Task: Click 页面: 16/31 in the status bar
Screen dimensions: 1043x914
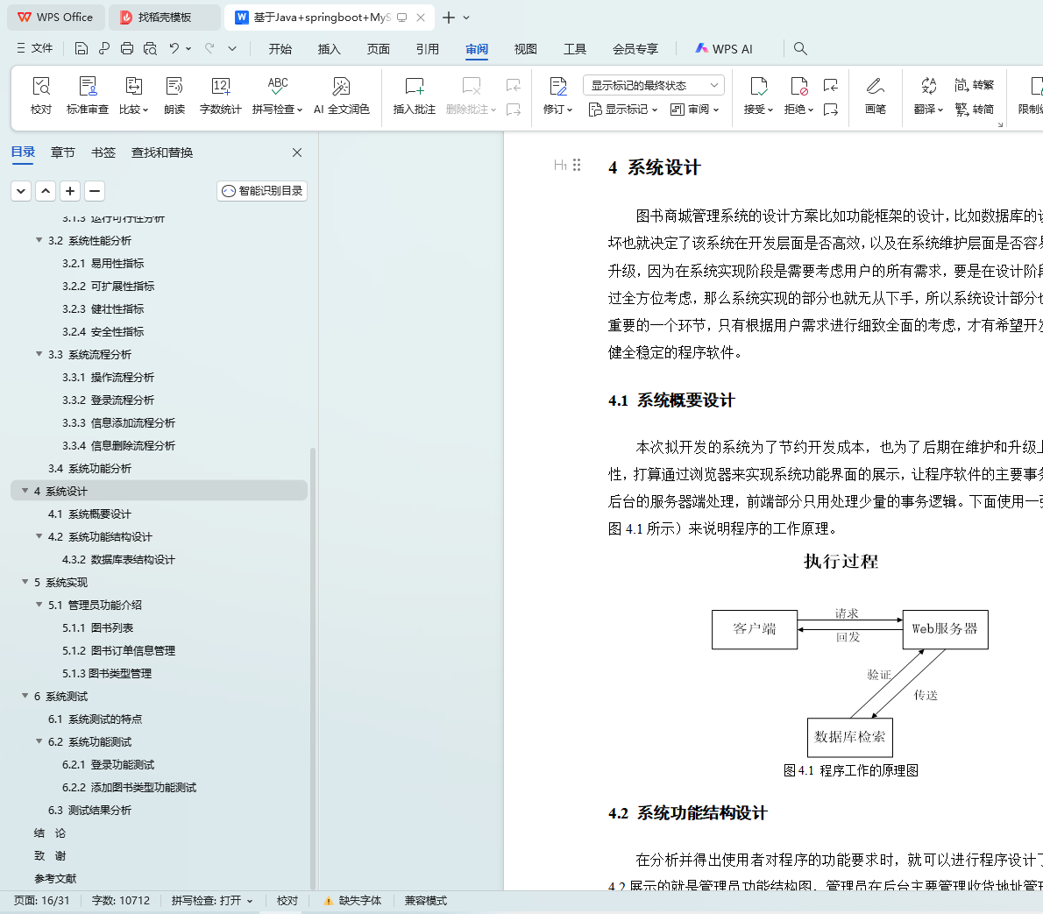Action: (41, 901)
